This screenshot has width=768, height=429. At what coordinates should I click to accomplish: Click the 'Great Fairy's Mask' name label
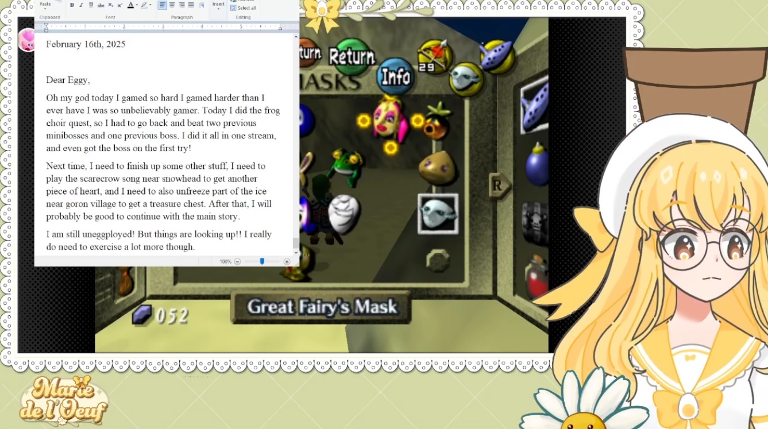[x=322, y=307]
